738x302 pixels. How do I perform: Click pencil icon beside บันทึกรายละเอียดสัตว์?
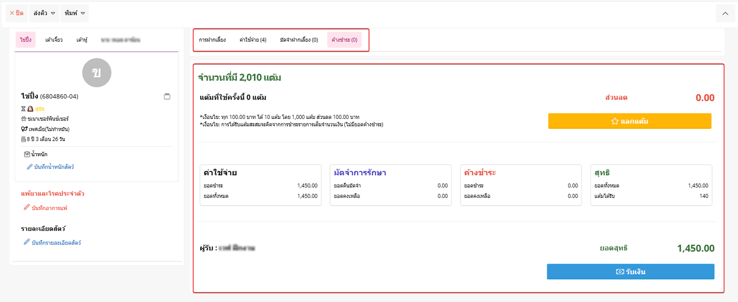[x=27, y=242]
